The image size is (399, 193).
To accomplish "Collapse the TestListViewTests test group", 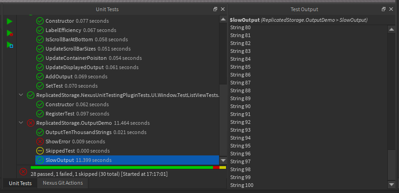I will coord(20,95).
